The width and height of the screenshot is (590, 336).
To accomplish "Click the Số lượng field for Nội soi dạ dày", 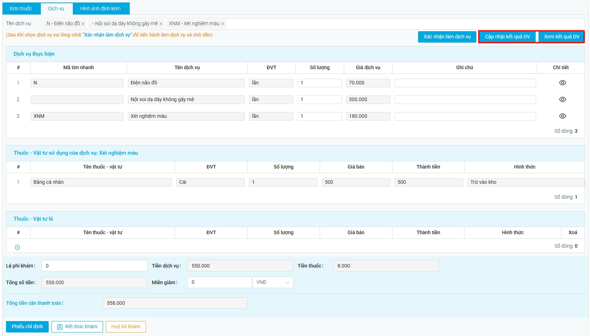I will (320, 100).
